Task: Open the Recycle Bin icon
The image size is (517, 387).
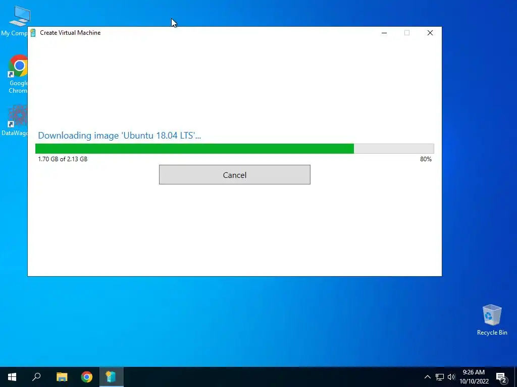Action: pos(492,320)
